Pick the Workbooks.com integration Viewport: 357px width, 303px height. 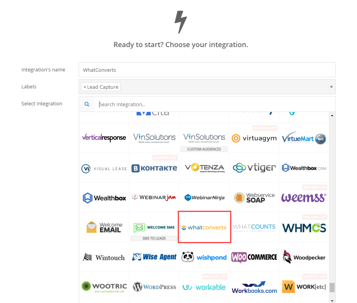coord(254,287)
